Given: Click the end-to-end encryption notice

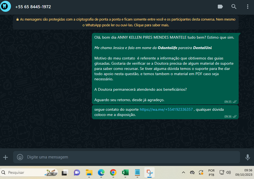Looking at the screenshot, I should 126,22.
